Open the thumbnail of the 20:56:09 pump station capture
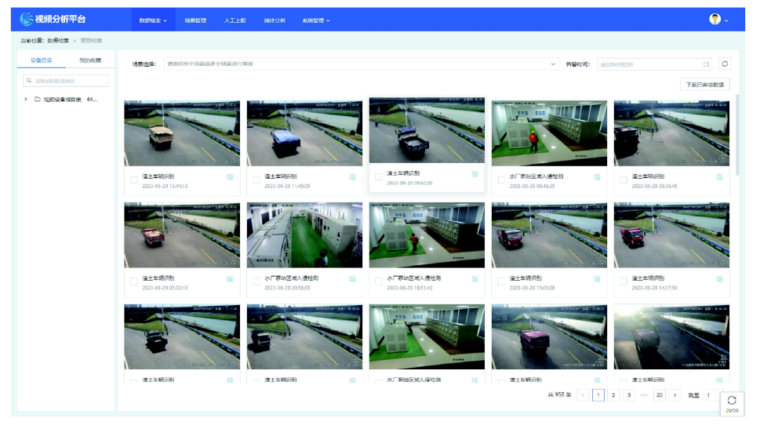771x425 pixels. click(x=304, y=235)
